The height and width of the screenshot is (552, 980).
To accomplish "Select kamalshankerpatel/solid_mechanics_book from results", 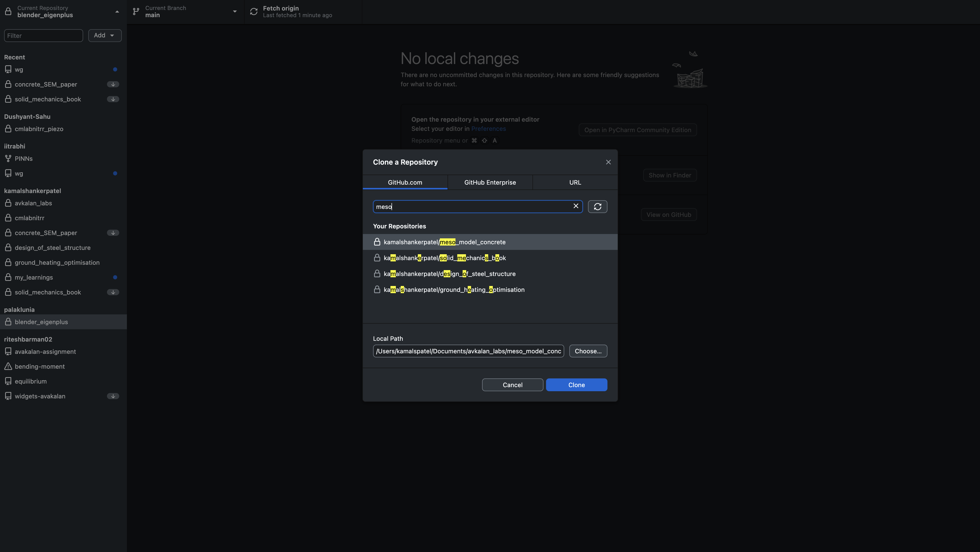I will 444,258.
